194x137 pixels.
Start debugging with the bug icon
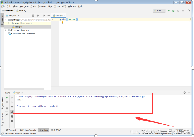[x=173, y=11]
